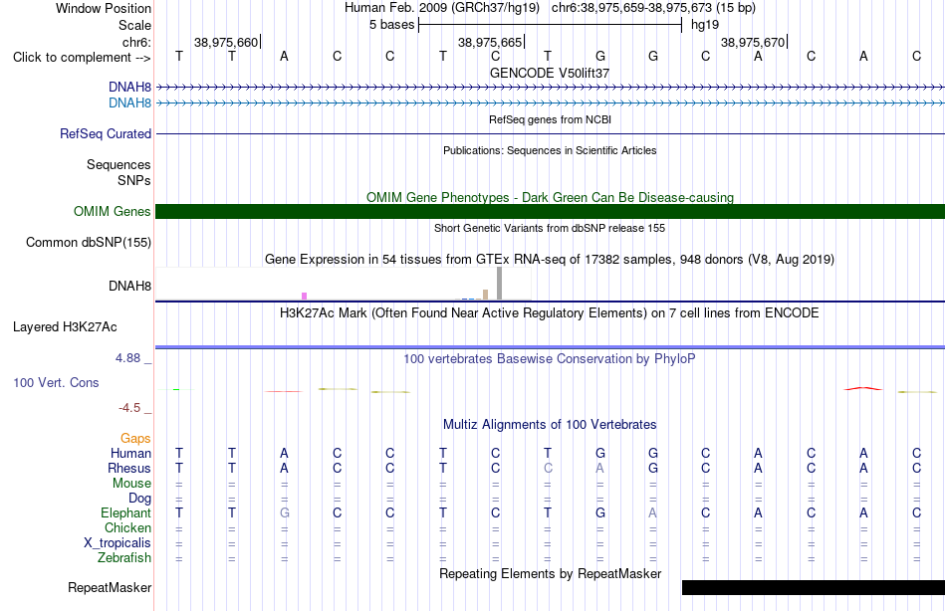Click the H3K27Ac Mark track title
This screenshot has height=611, width=946.
coord(550,313)
